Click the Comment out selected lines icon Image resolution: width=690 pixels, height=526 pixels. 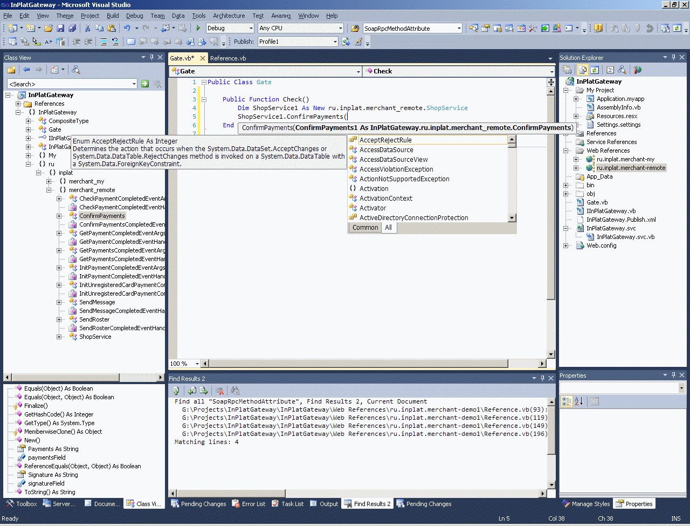[103, 42]
